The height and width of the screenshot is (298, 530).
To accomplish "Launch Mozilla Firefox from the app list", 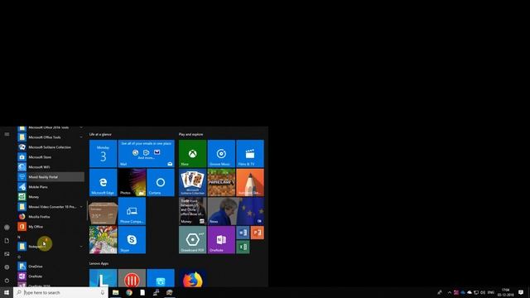I will coord(51,217).
